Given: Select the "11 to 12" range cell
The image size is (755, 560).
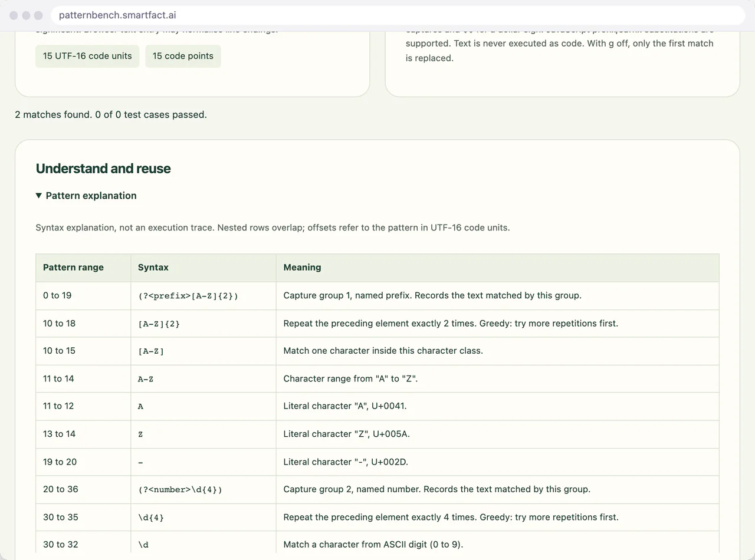Looking at the screenshot, I should (83, 406).
